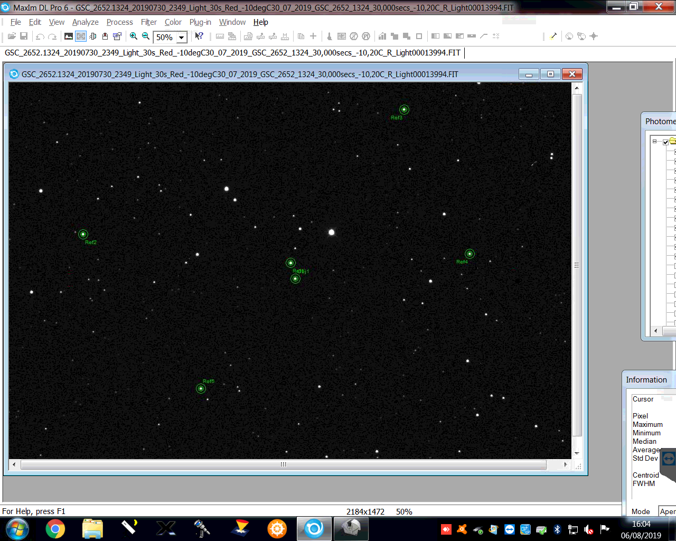Image resolution: width=676 pixels, height=541 pixels.
Task: Click the magic wand toolbar icon
Action: coord(553,36)
